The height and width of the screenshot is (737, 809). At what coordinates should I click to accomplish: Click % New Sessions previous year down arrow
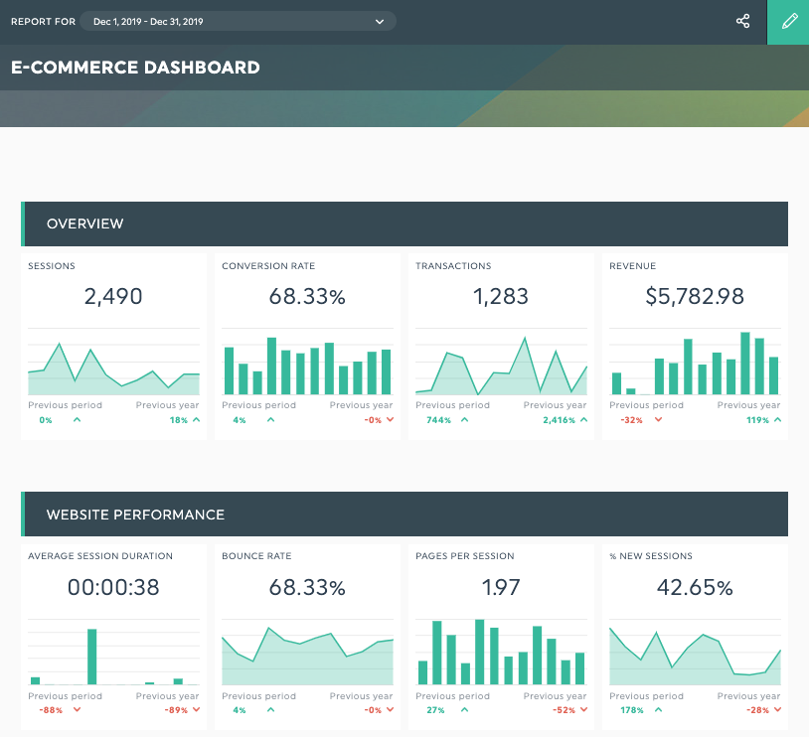777,709
